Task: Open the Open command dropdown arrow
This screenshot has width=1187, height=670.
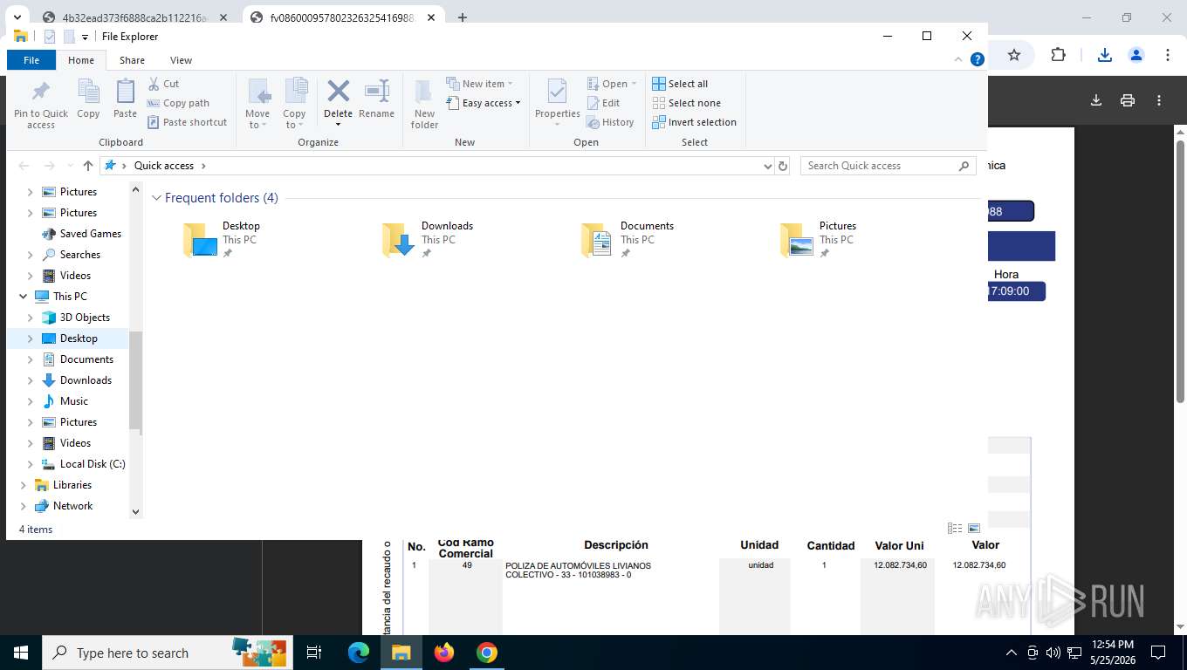Action: [x=634, y=84]
